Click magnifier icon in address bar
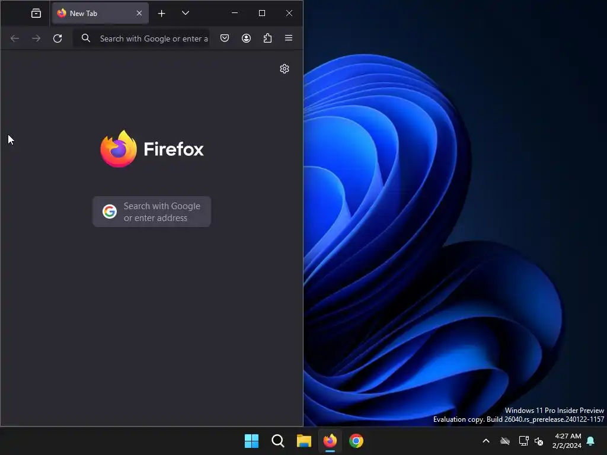 [86, 38]
